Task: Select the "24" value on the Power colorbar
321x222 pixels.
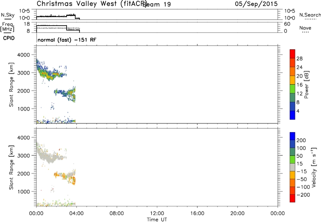Action: coord(299,67)
